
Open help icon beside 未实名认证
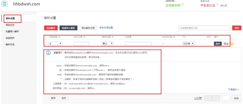[x=217, y=5]
